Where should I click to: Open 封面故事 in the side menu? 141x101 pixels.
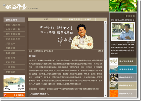point(14,43)
